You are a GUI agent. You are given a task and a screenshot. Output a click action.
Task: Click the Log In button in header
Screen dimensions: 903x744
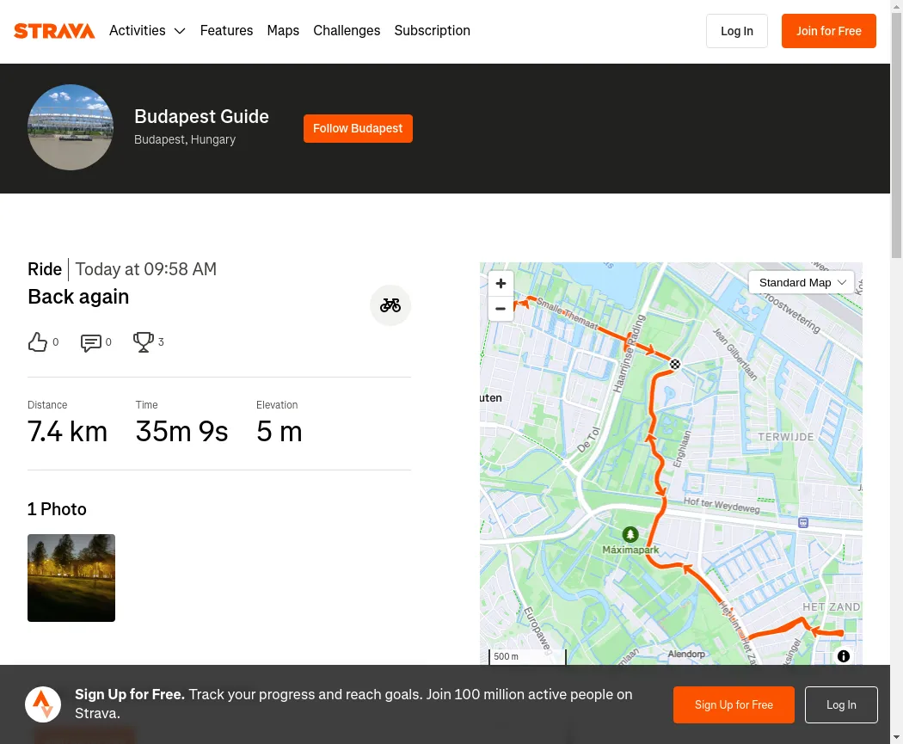coord(736,31)
